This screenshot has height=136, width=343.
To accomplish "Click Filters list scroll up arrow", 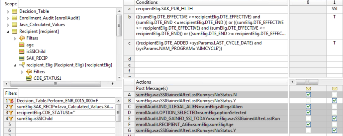I will (119, 101).
